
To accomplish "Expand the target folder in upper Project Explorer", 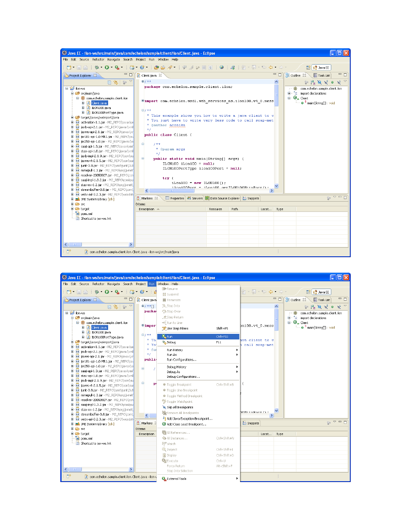I will 72,209.
